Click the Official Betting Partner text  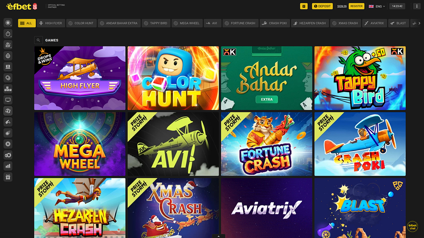point(56,6)
